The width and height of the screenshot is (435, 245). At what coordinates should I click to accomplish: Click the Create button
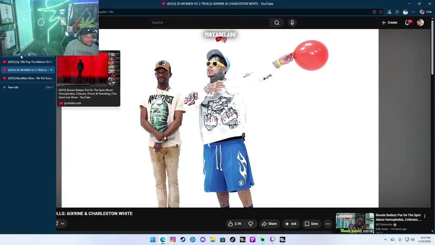[389, 22]
